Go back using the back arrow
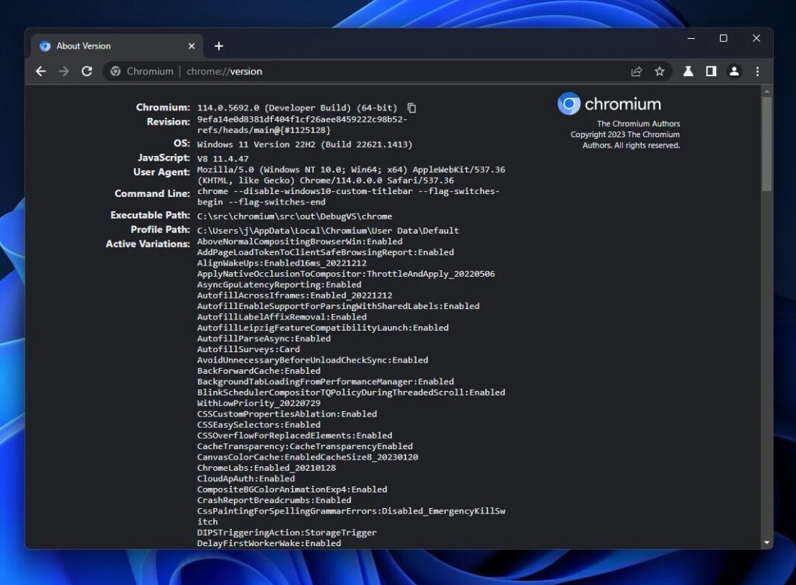The height and width of the screenshot is (585, 796). point(41,71)
